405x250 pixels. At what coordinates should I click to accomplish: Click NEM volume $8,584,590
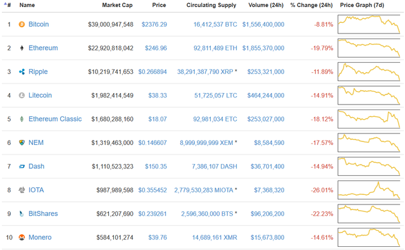click(269, 143)
